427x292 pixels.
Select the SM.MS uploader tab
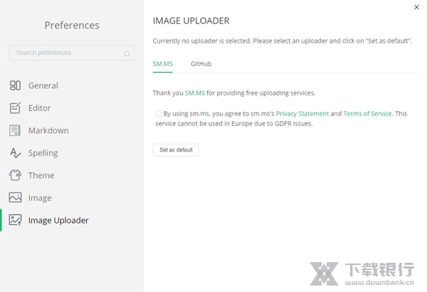coord(163,64)
